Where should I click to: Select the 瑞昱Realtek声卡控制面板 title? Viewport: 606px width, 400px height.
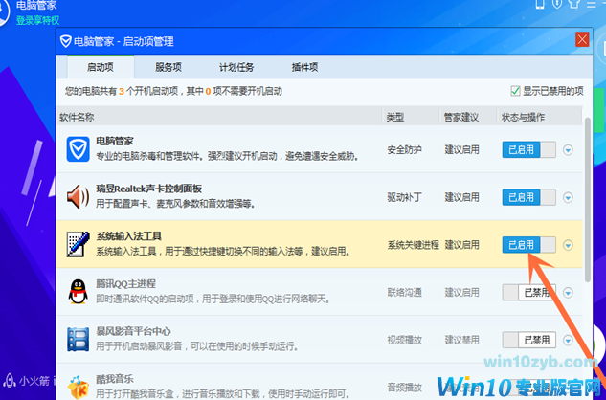click(148, 189)
